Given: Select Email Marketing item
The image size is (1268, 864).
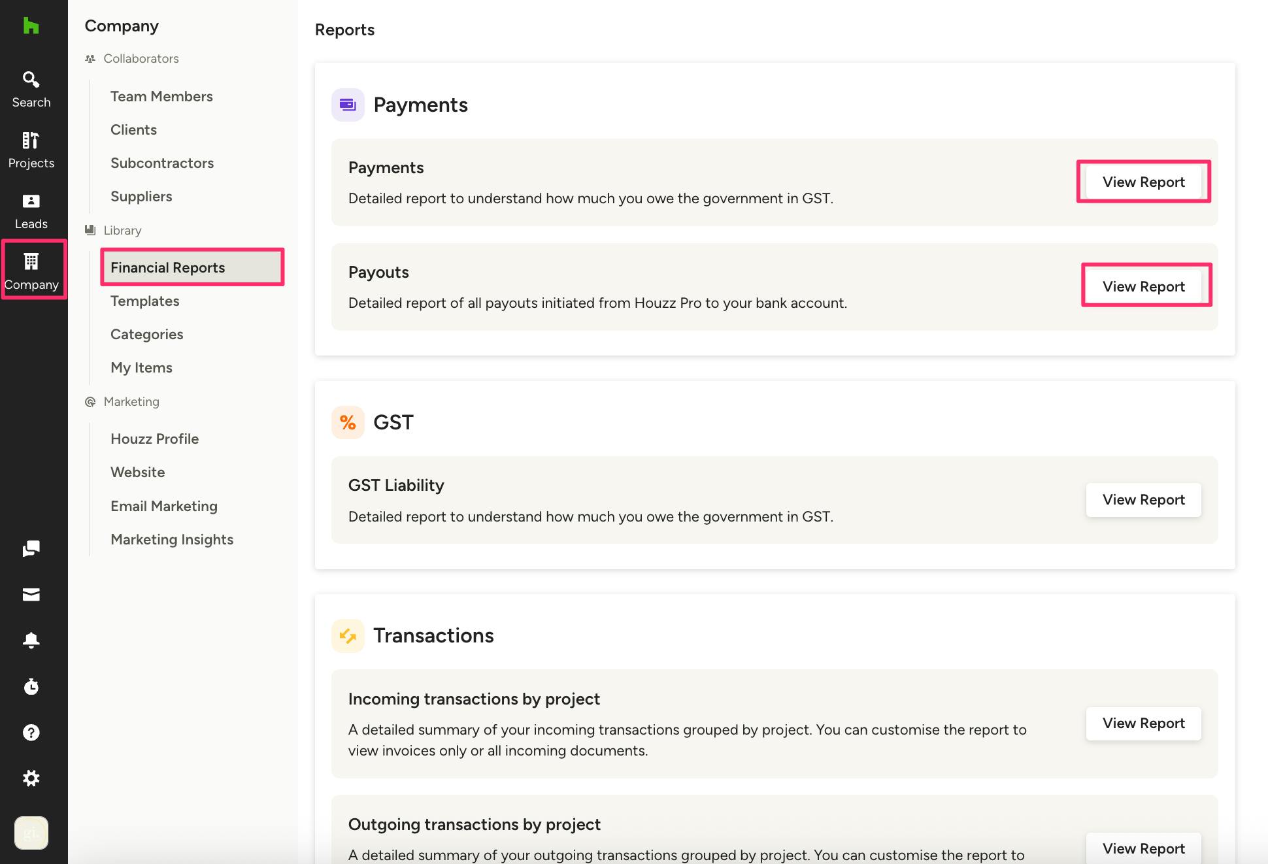Looking at the screenshot, I should tap(164, 506).
